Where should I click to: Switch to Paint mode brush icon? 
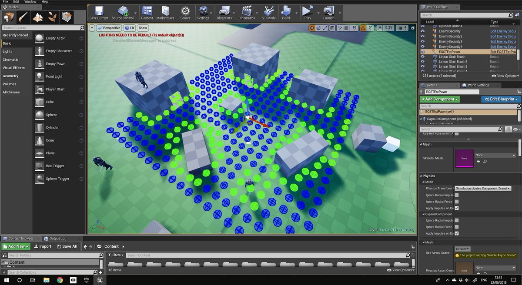point(23,17)
